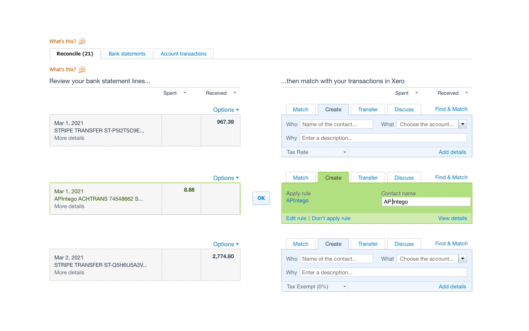529x331 pixels.
Task: Select the Match tab for the 967.39 line
Action: pos(301,110)
